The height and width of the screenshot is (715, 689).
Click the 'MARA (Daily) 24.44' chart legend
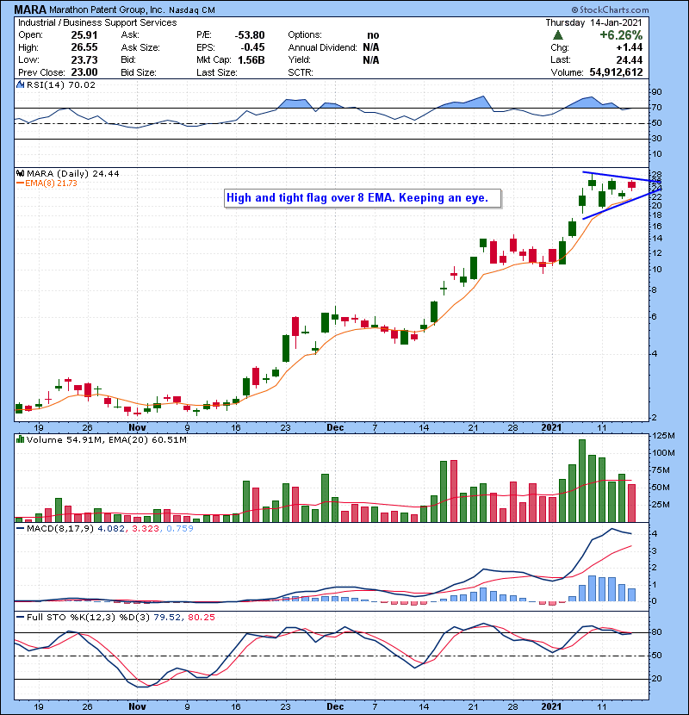click(x=73, y=173)
